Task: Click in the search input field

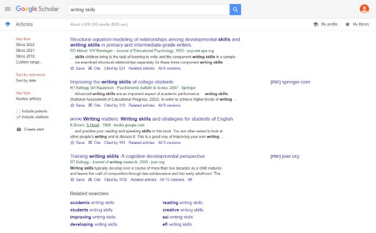Action: [x=148, y=9]
